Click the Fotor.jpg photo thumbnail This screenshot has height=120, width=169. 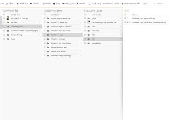(8, 18)
